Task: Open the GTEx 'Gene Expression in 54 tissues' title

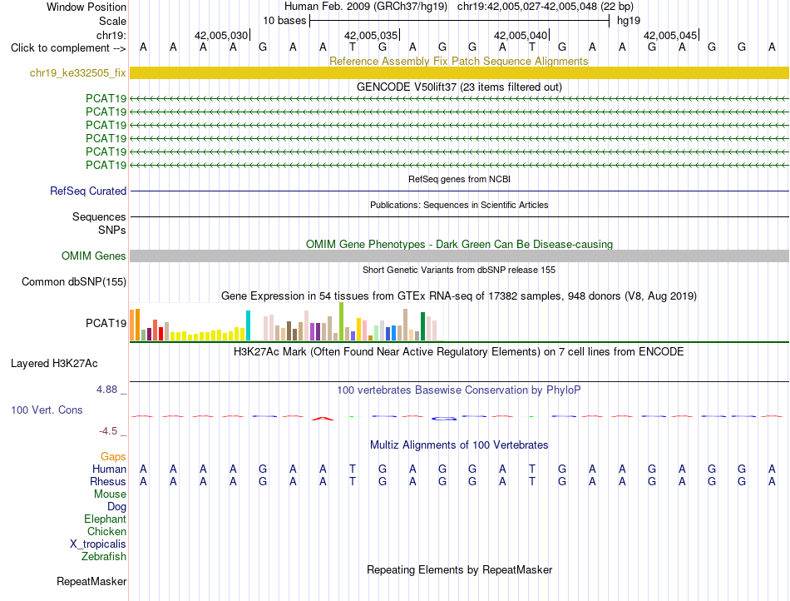Action: pyautogui.click(x=459, y=296)
